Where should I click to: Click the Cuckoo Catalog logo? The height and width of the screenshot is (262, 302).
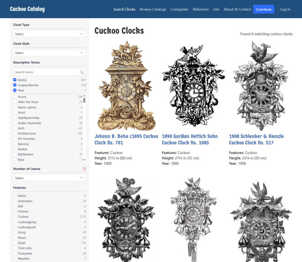tap(27, 9)
